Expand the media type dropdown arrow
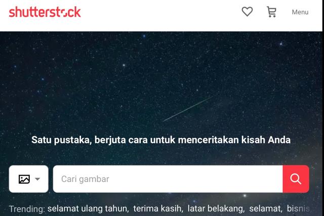This screenshot has width=324, height=216. click(x=37, y=179)
